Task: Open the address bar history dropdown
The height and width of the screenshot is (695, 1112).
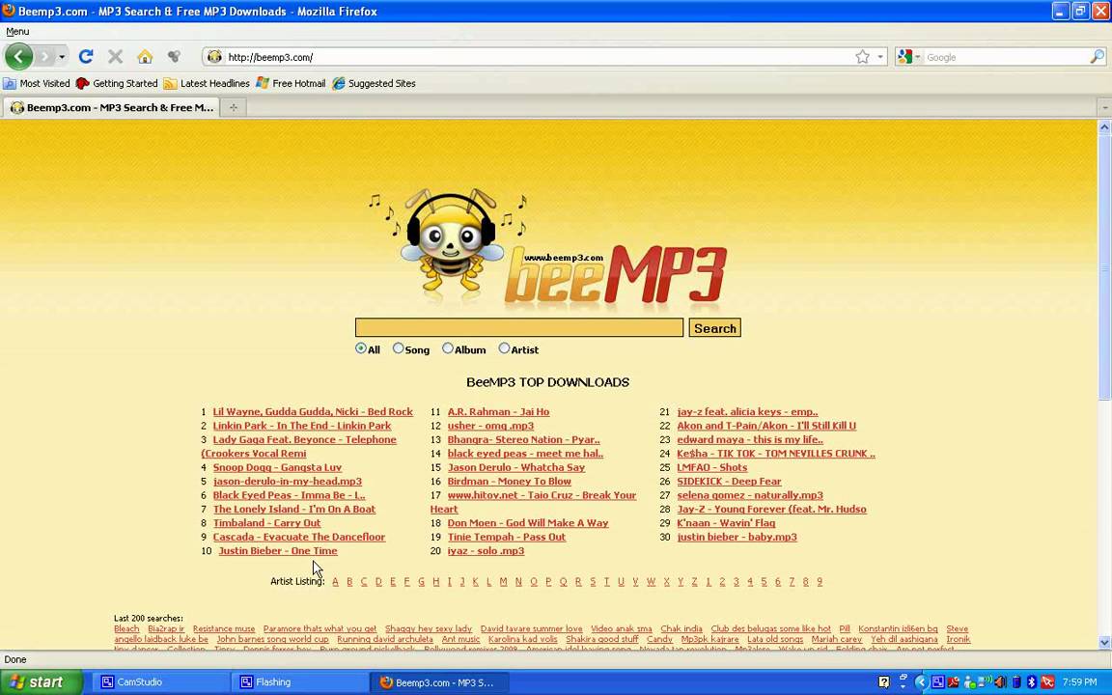Action: (x=880, y=57)
